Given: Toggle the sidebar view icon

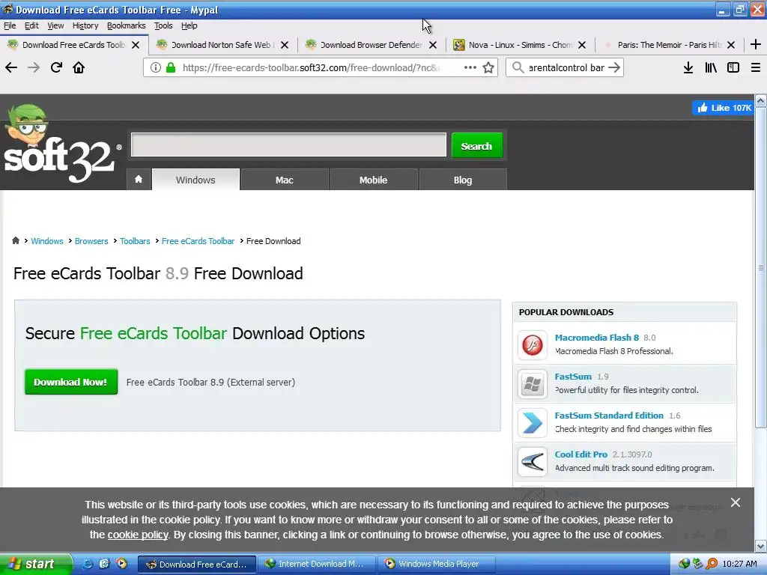Looking at the screenshot, I should (x=733, y=67).
